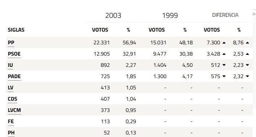Click the CDS party abbreviation

13,99
